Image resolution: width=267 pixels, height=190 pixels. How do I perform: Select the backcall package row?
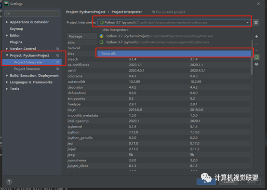pyautogui.click(x=82, y=48)
